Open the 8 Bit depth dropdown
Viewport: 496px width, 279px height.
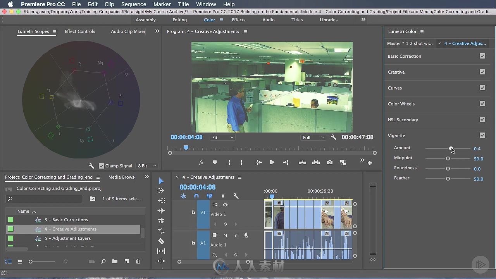[147, 166]
